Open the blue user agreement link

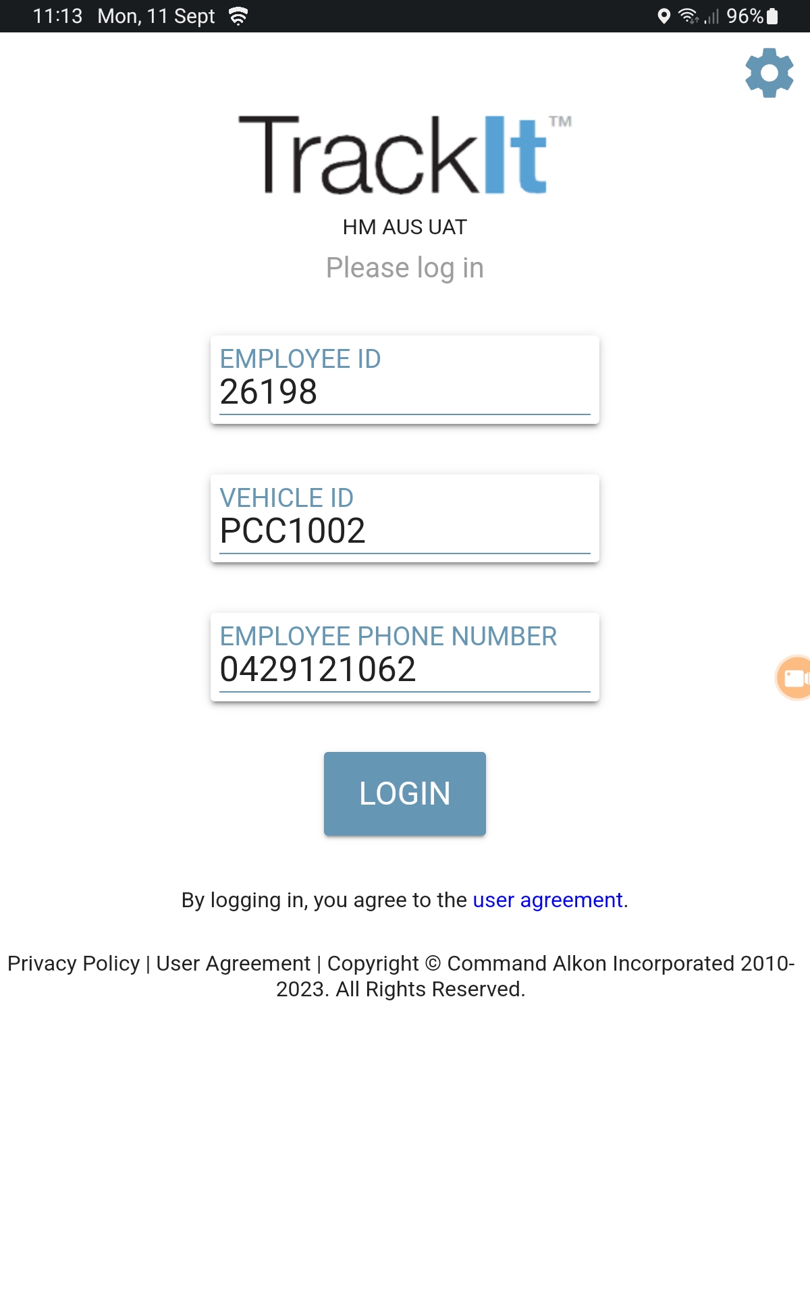pyautogui.click(x=547, y=900)
